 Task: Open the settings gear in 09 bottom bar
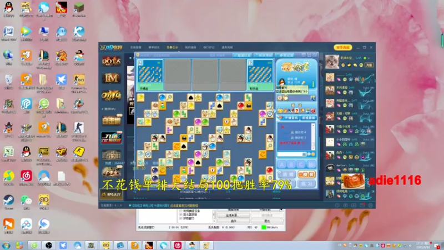point(370,205)
